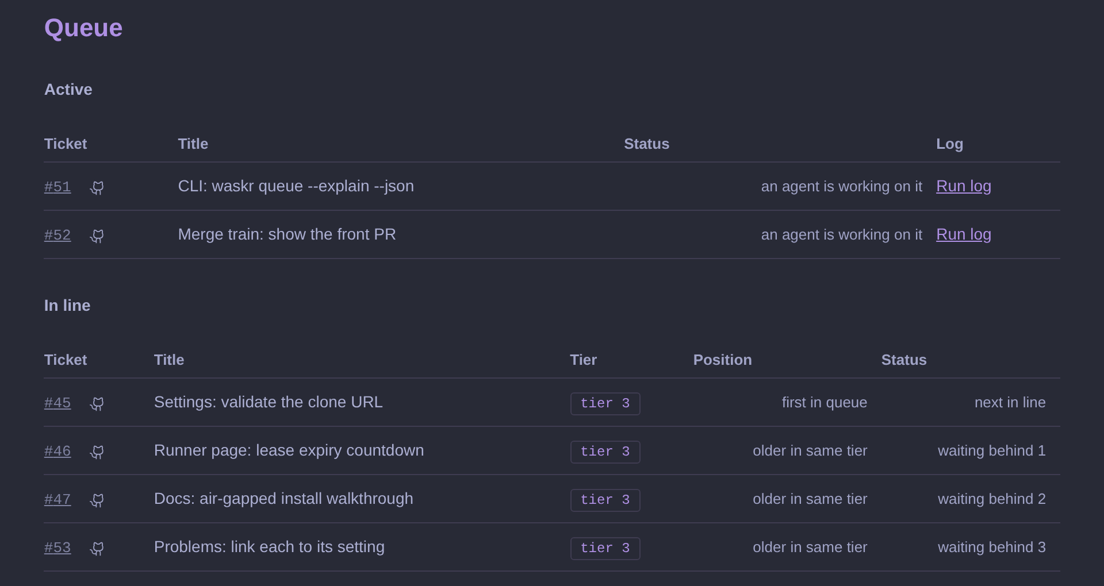Open ticket #45 link

pyautogui.click(x=57, y=403)
